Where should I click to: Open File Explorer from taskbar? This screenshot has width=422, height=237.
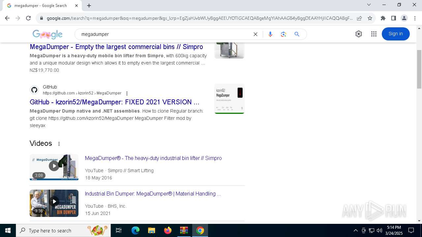pyautogui.click(x=151, y=230)
